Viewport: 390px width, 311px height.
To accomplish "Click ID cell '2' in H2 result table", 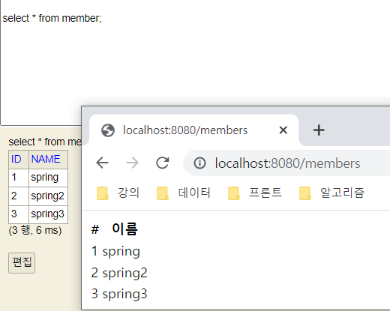I will [x=19, y=196].
